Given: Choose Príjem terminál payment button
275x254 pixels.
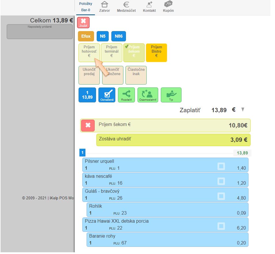Looking at the screenshot, I should click(x=112, y=53).
